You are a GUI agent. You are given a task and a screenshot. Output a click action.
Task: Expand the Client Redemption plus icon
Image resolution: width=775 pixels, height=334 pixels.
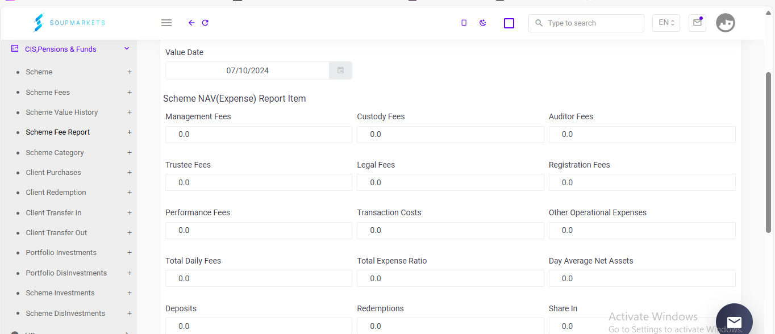pyautogui.click(x=130, y=193)
